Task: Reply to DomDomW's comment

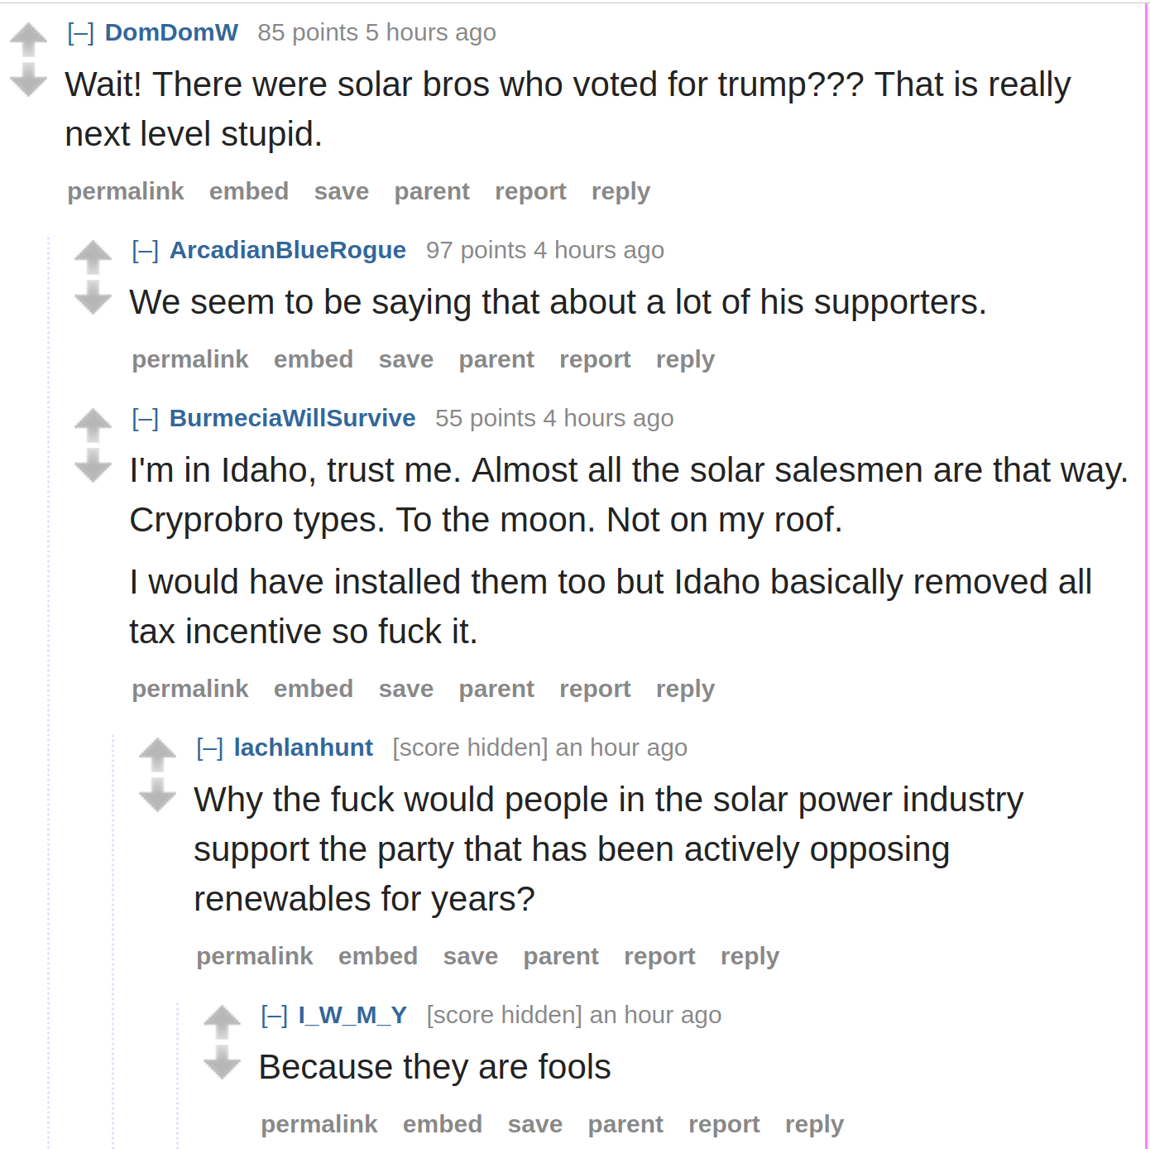Action: click(x=621, y=192)
